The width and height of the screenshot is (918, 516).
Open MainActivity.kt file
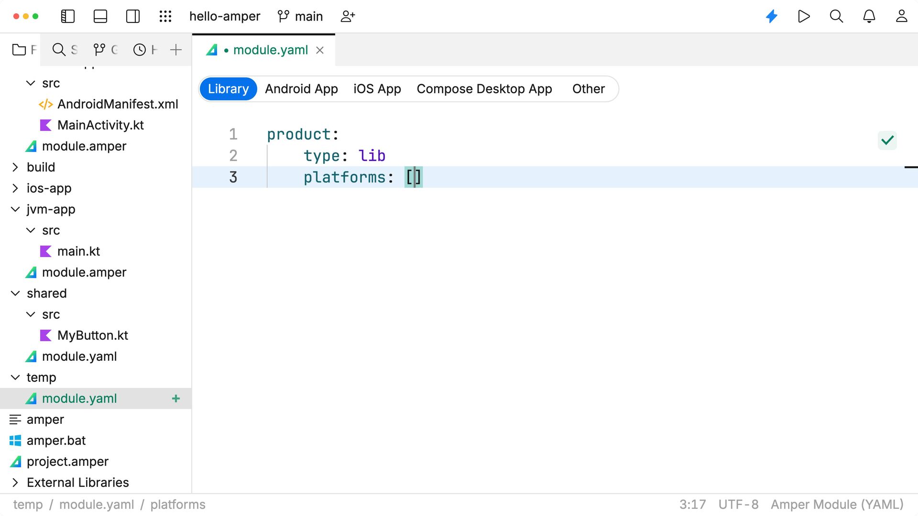pos(100,125)
